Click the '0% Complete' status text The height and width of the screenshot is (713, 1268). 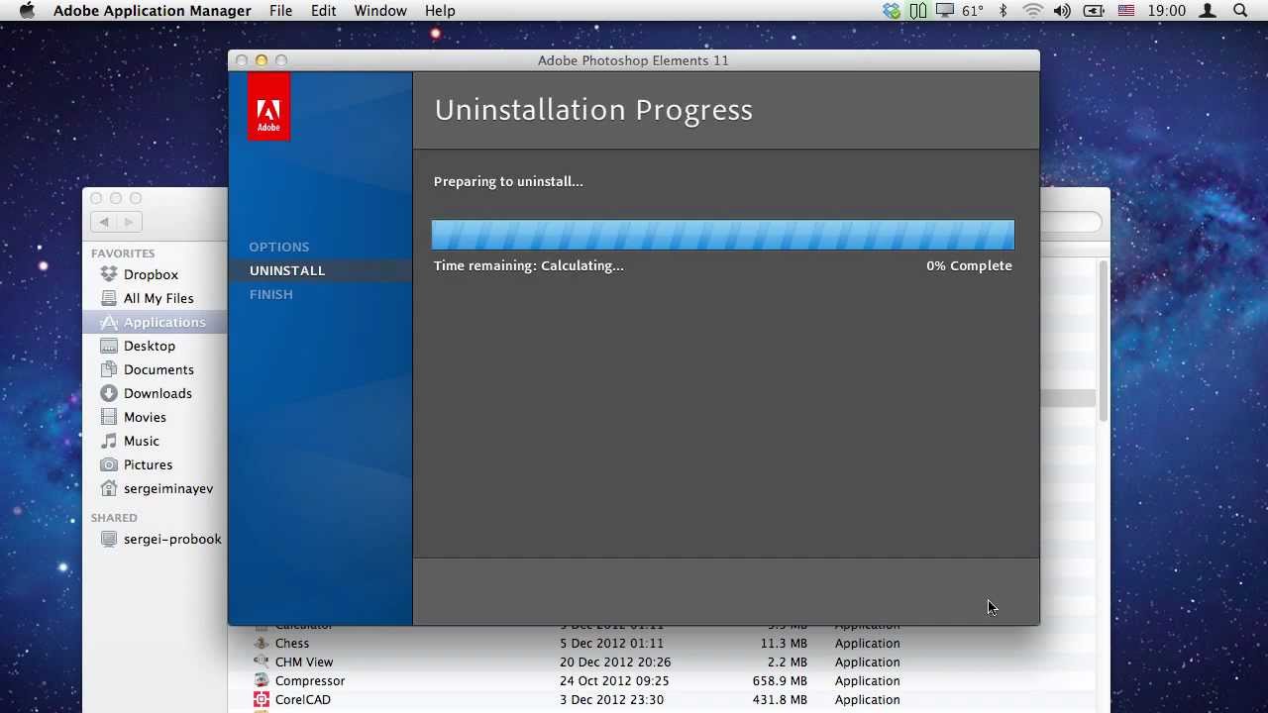[x=969, y=265]
